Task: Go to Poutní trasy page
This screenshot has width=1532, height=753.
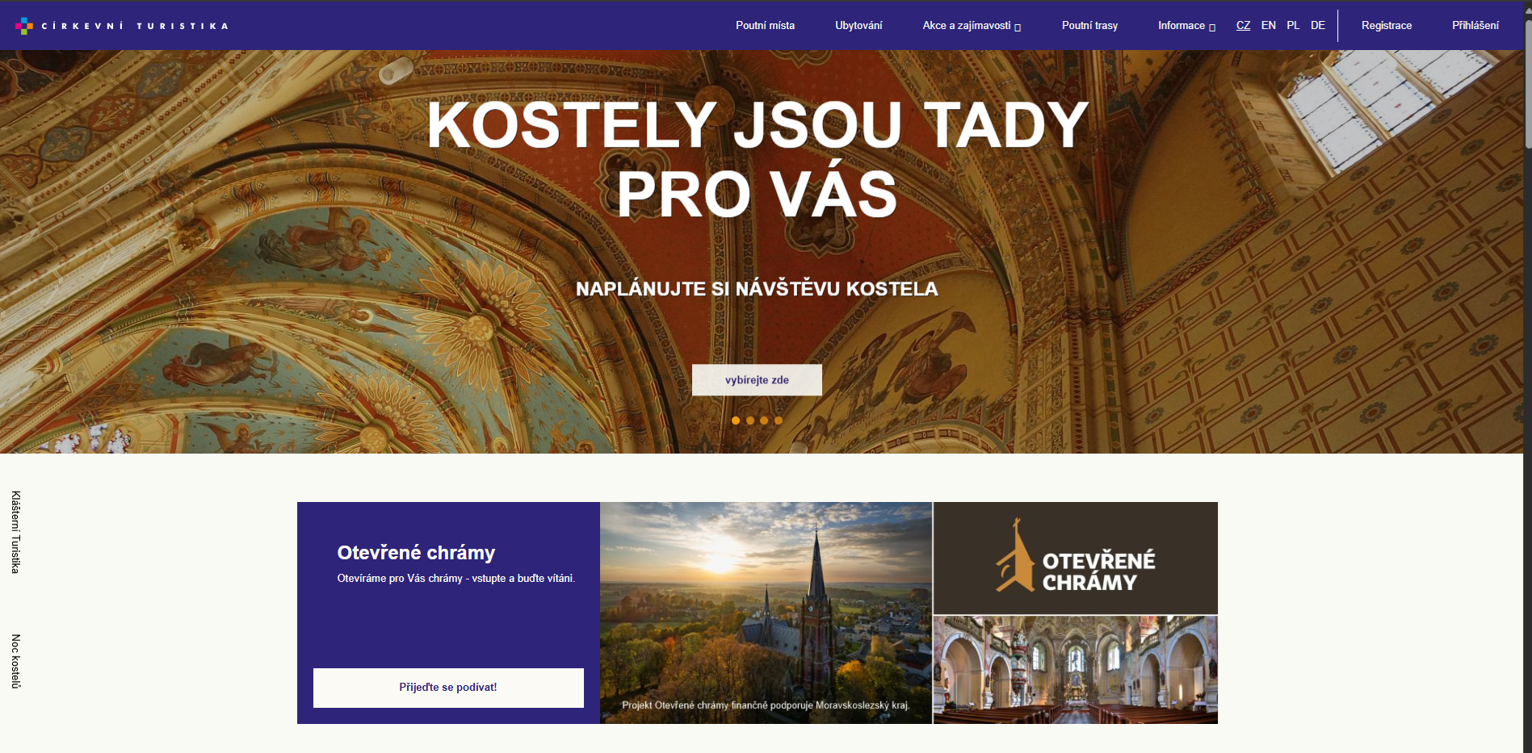Action: tap(1089, 26)
